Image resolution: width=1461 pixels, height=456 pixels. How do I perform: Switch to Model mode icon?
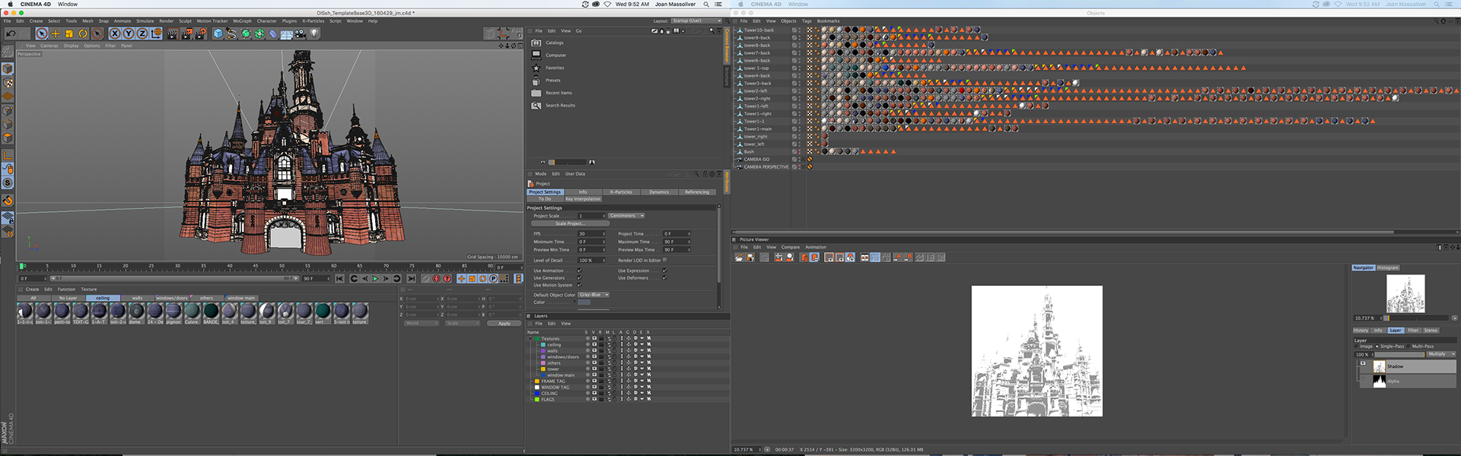click(x=8, y=68)
